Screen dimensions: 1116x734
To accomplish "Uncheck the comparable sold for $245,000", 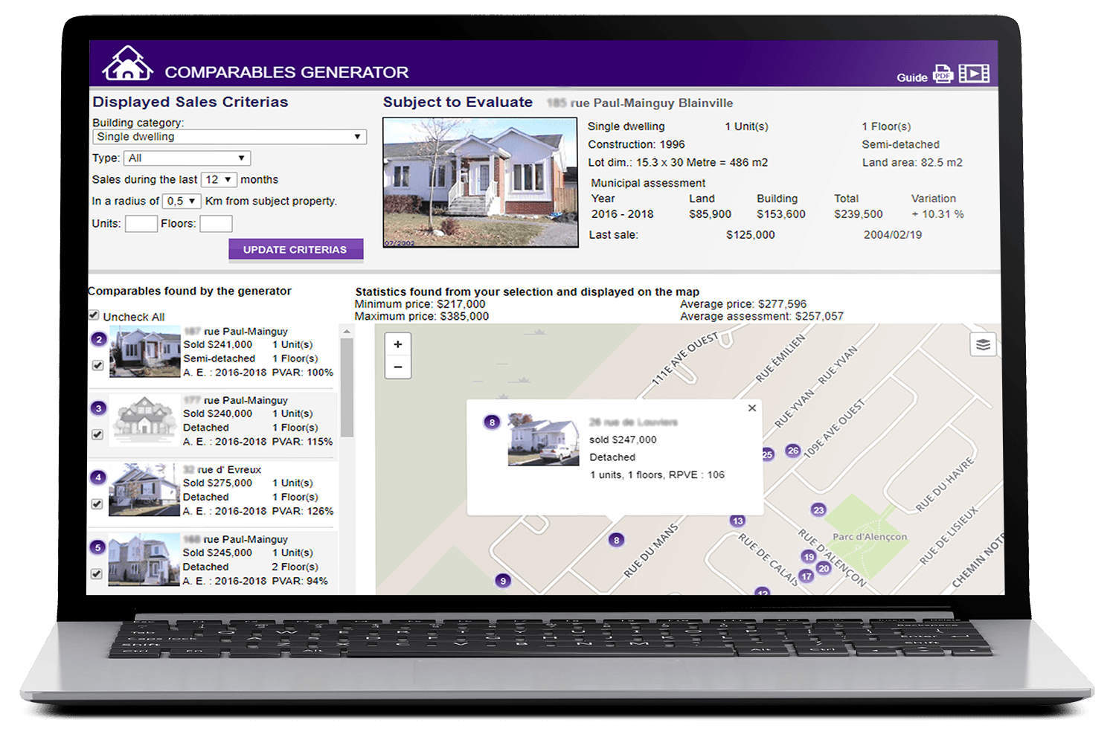I will (x=96, y=573).
